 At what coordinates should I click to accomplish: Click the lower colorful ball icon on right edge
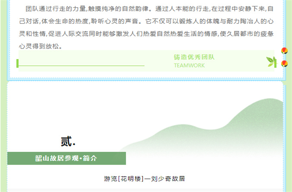(284, 64)
